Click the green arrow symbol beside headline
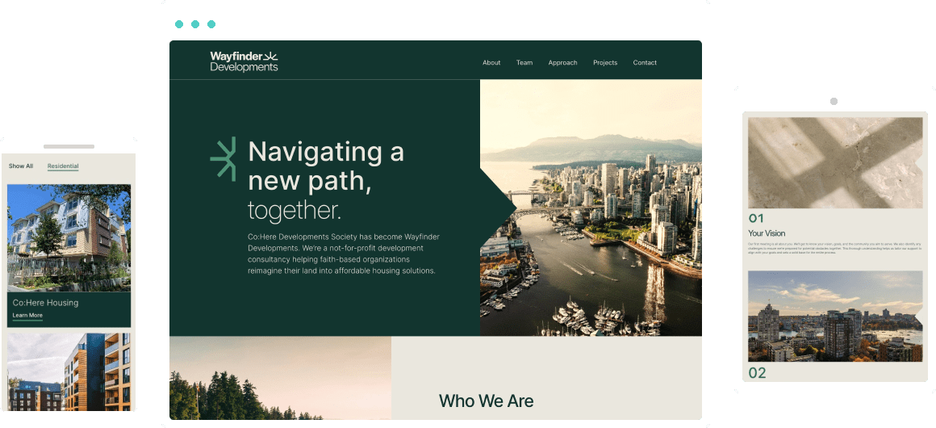Screen dimensions: 936x428 coord(224,157)
